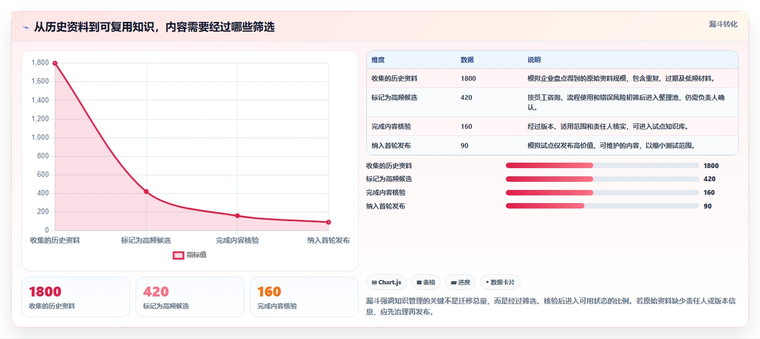Click description starting 模拟试点仅发布高价值
This screenshot has height=339, width=760.
(x=611, y=146)
